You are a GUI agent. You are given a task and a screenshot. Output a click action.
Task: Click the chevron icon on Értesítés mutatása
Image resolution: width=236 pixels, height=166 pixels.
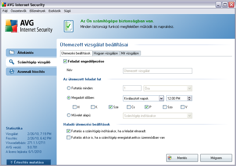12,162
